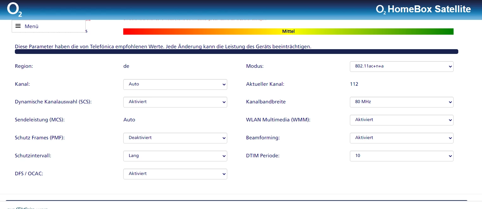Open DTIM Periode dropdown showing 10

click(402, 156)
